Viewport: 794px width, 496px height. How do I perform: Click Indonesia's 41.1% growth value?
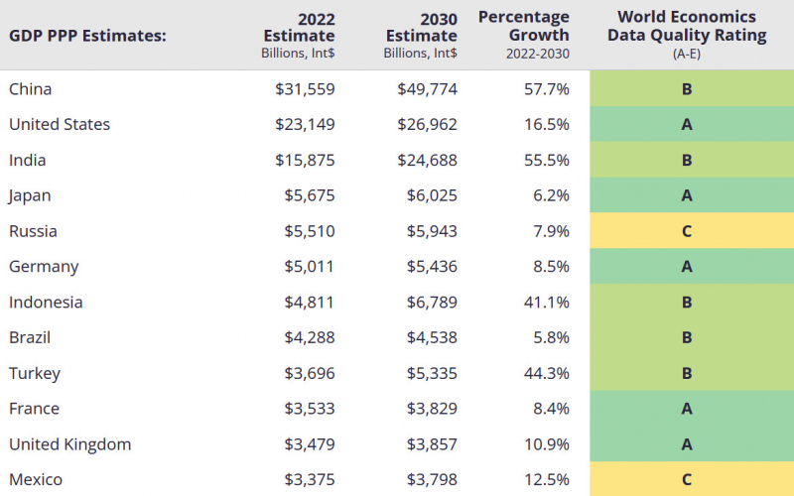coord(547,303)
